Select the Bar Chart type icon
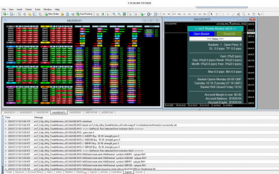This screenshot has height=174, width=279. pos(98,14)
